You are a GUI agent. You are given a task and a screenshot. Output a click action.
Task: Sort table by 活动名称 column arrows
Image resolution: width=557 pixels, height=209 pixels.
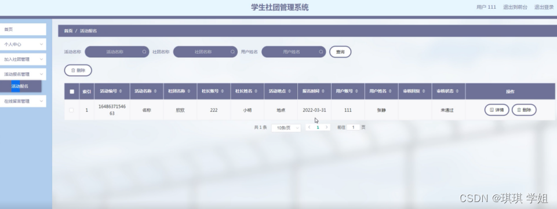(x=155, y=91)
